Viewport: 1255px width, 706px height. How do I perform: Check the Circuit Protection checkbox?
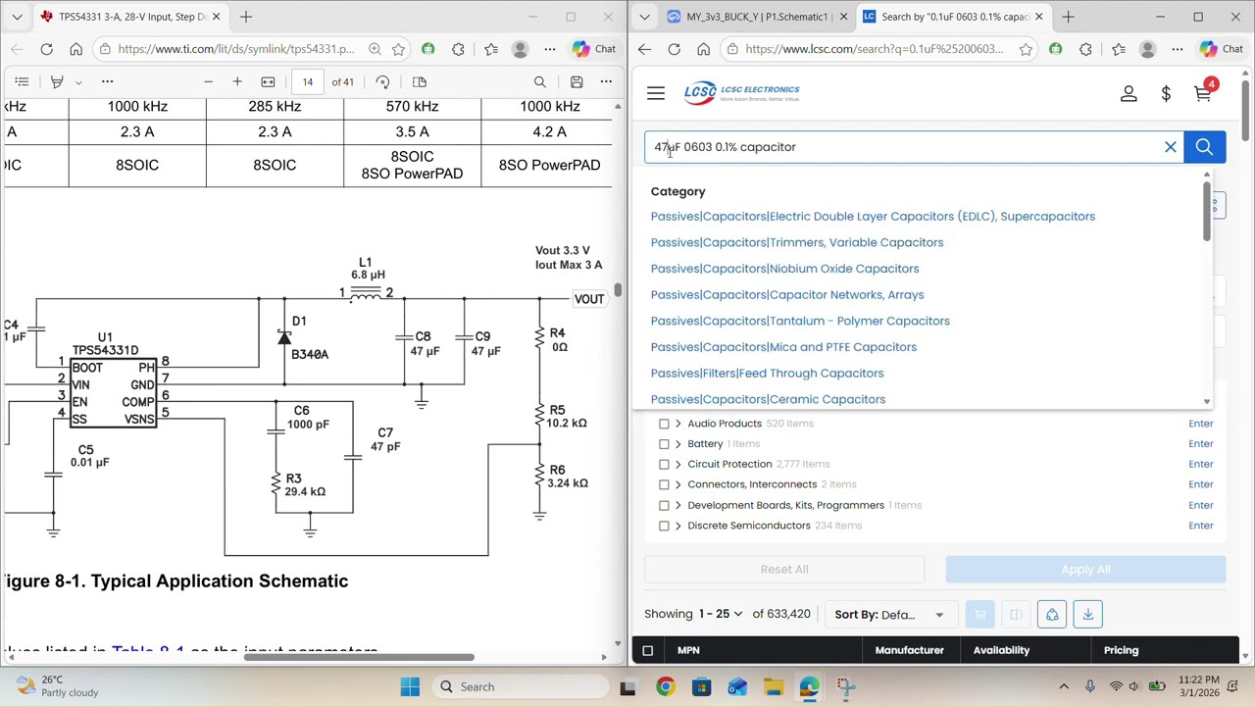[x=664, y=464]
